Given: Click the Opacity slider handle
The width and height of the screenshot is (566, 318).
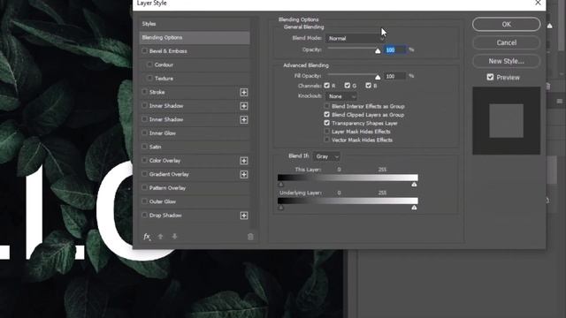Looking at the screenshot, I should coord(378,51).
